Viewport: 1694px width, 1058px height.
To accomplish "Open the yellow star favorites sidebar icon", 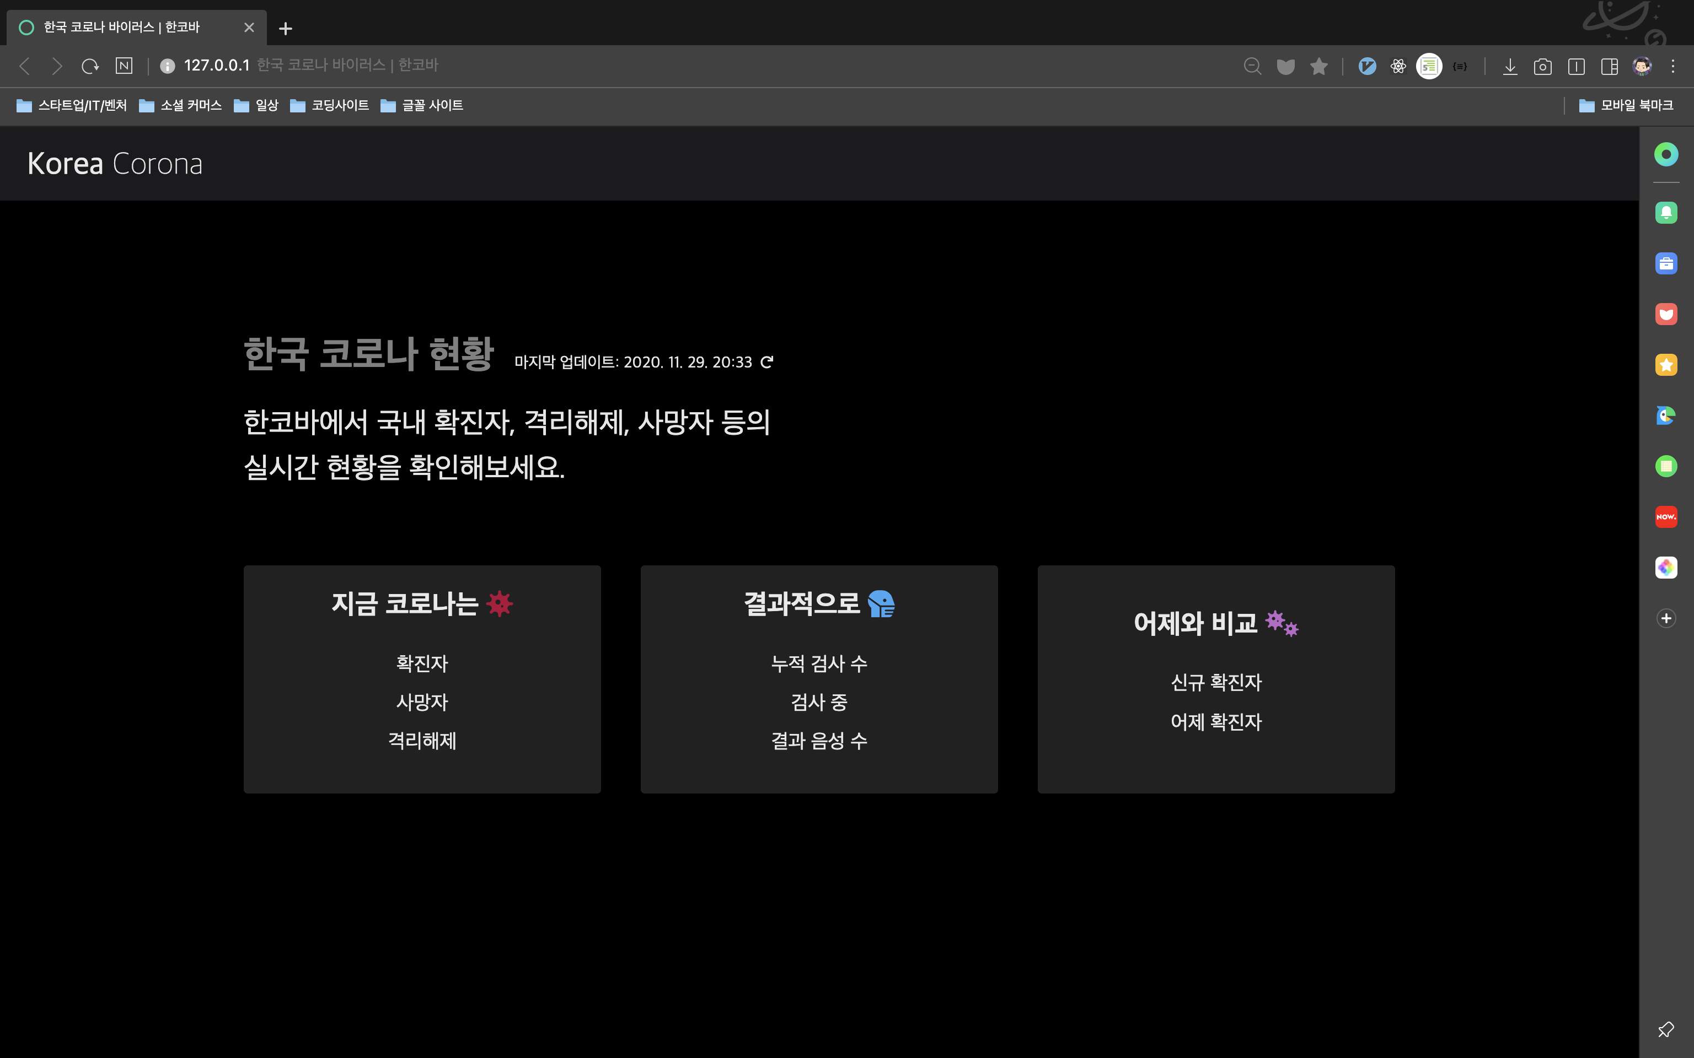I will tap(1665, 365).
